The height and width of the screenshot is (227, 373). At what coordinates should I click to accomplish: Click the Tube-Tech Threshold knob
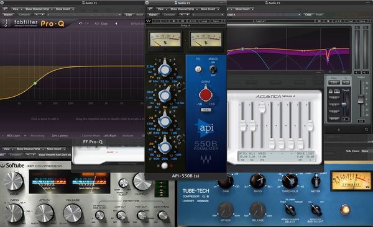click(x=290, y=181)
